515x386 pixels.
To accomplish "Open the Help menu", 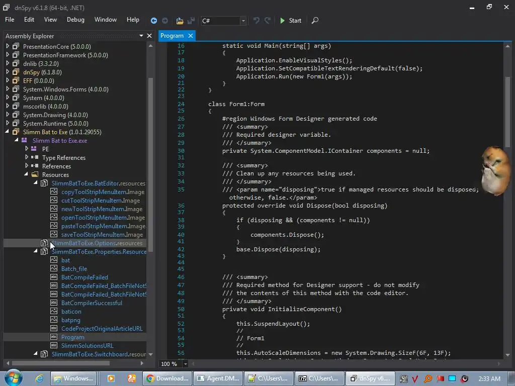I will [133, 20].
